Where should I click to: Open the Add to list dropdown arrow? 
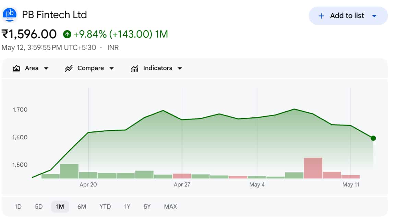coord(374,16)
